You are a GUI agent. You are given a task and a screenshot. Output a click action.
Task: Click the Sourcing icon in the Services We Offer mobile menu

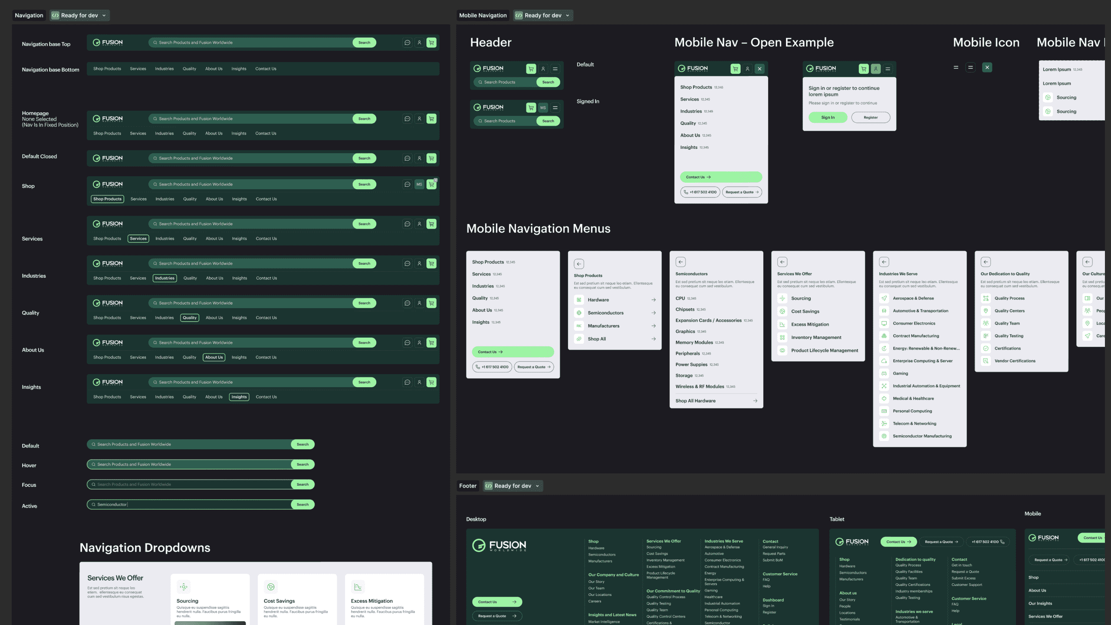(x=782, y=298)
